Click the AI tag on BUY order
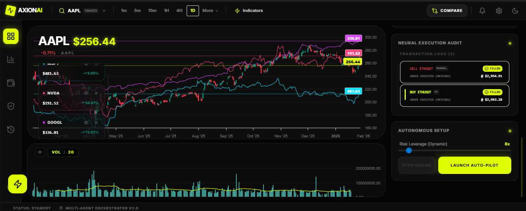This screenshot has height=211, width=526. [x=436, y=92]
